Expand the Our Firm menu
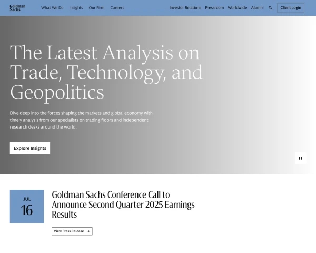 click(96, 8)
